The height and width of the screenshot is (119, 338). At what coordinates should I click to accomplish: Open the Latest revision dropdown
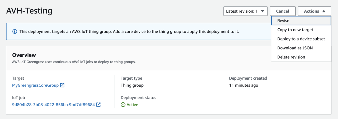click(245, 11)
